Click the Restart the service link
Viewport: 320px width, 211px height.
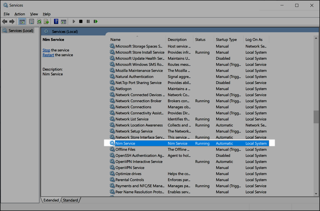48,55
